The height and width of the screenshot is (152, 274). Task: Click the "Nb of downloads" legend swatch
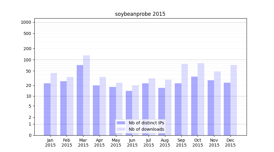click(x=121, y=129)
